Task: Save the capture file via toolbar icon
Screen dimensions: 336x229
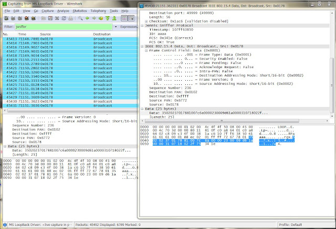Action: [x=50, y=18]
